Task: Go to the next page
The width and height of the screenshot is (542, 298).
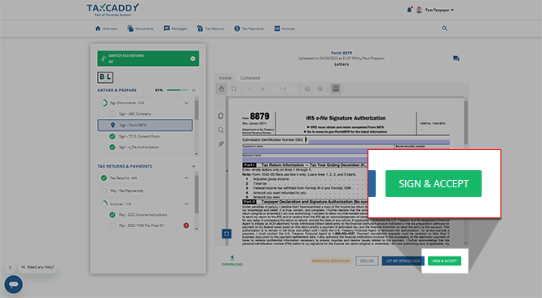Action: click(262, 89)
